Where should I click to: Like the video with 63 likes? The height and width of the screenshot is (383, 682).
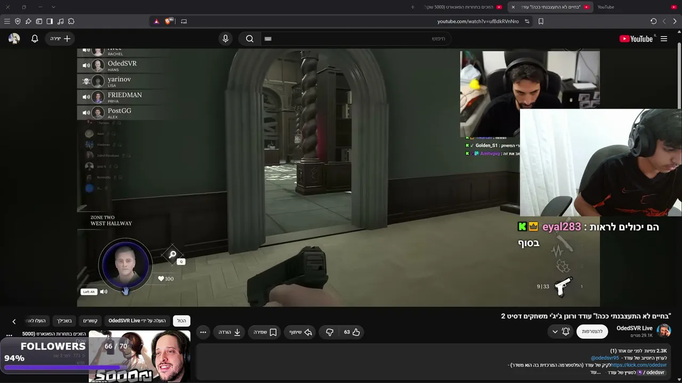pos(352,332)
